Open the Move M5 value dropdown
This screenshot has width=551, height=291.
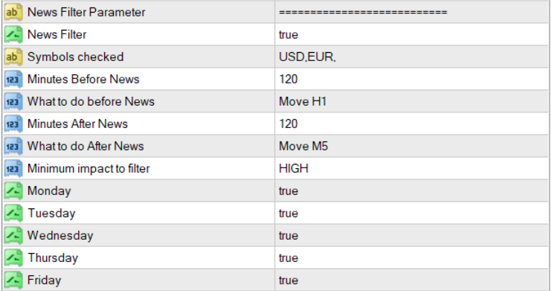(x=411, y=146)
